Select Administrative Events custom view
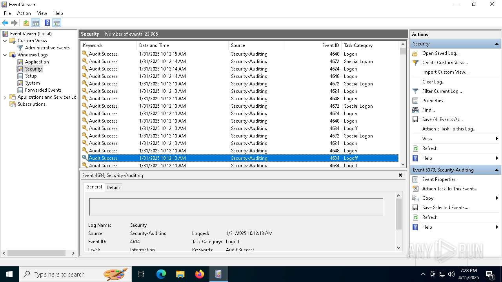 [x=47, y=48]
